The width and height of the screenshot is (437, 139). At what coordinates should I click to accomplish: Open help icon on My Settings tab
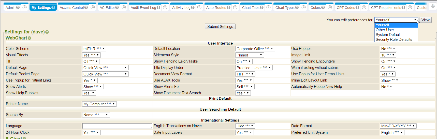(53, 8)
